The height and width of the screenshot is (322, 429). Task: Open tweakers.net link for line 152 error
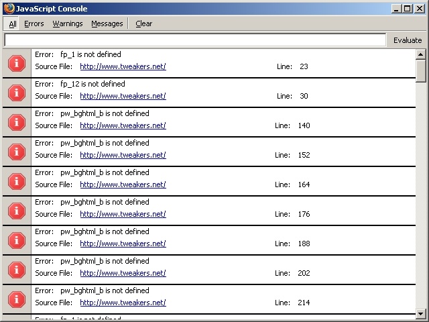click(x=123, y=155)
